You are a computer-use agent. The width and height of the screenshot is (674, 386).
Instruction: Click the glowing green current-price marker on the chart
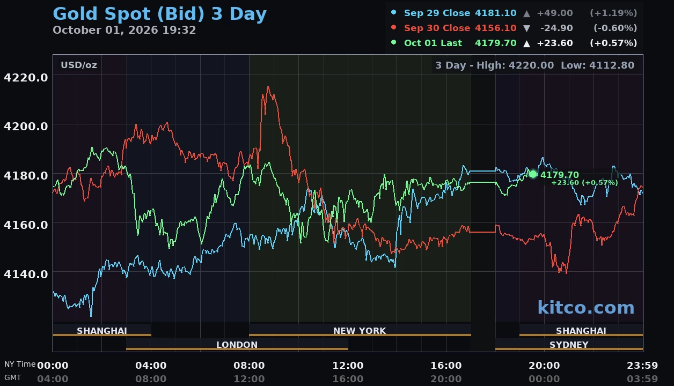tap(533, 174)
